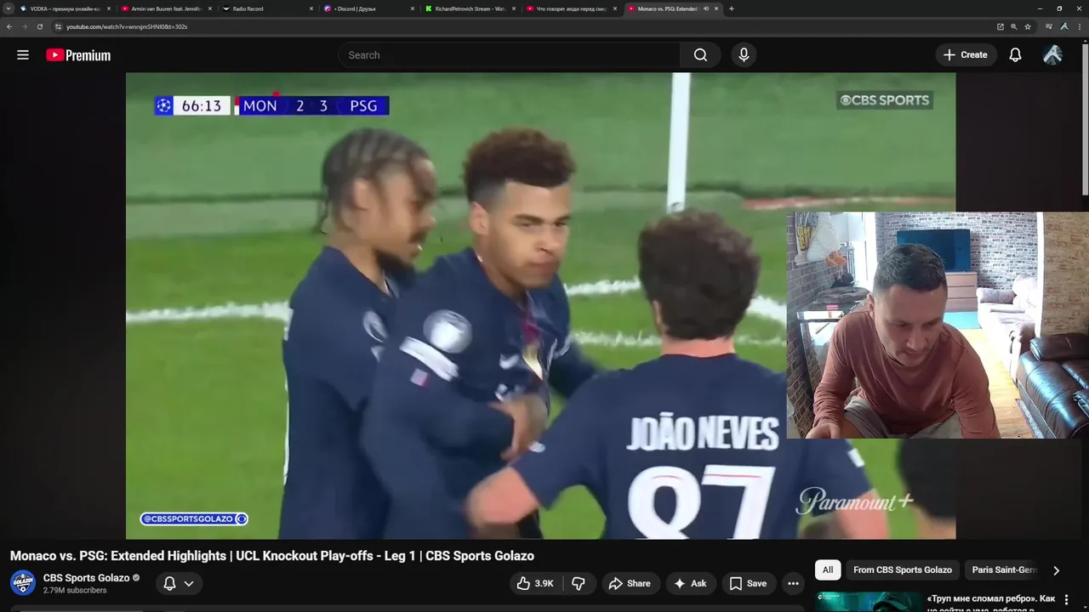Viewport: 1089px width, 612px height.
Task: Open the CBS Sports Golazo channel name link
Action: click(87, 578)
